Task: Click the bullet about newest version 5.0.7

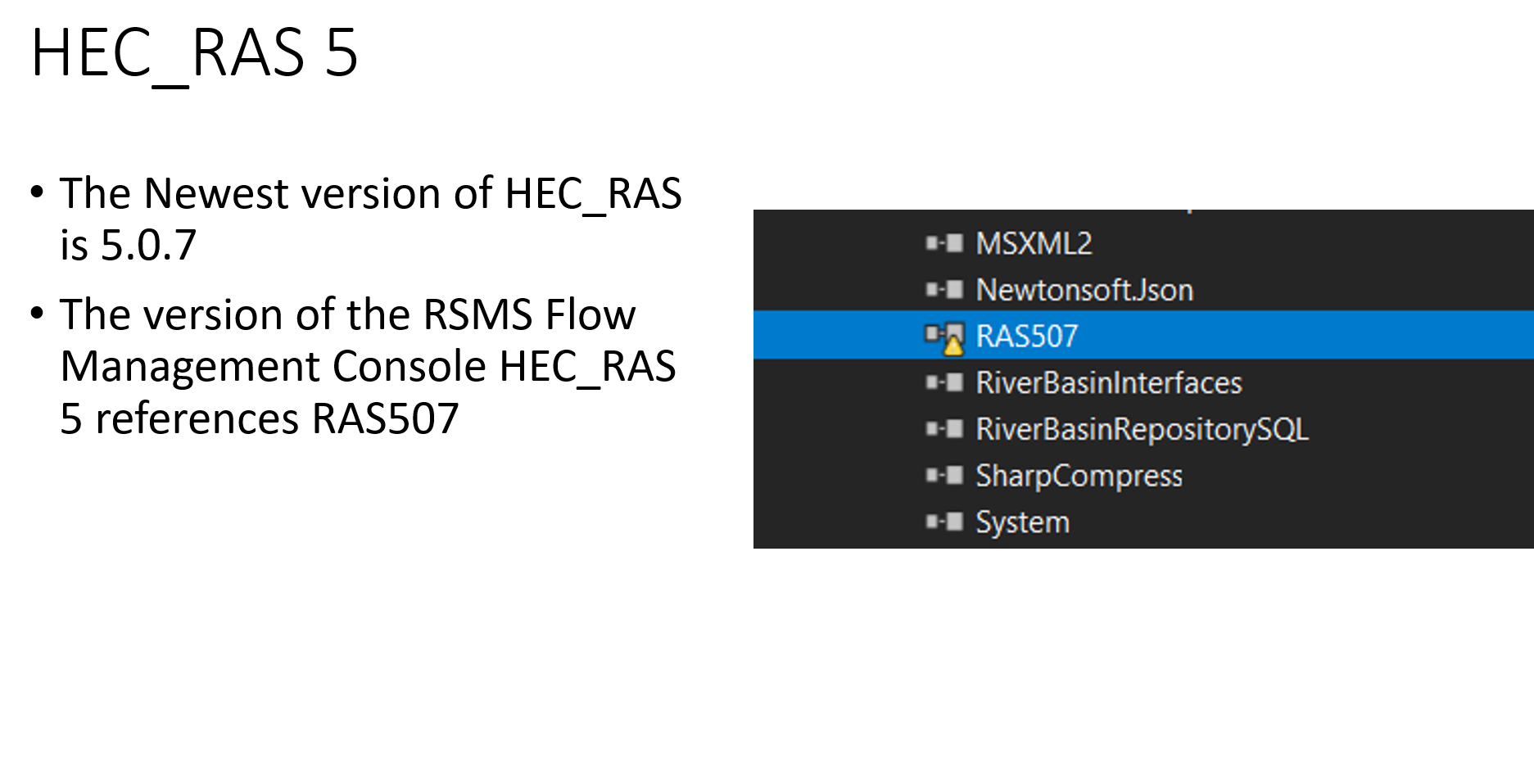Action: (x=356, y=219)
